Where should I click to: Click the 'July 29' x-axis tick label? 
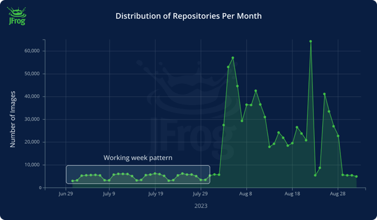pyautogui.click(x=200, y=194)
